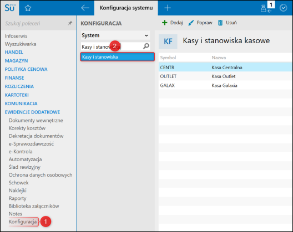Delete the entry using Usuń
The image size is (293, 232).
tap(227, 23)
